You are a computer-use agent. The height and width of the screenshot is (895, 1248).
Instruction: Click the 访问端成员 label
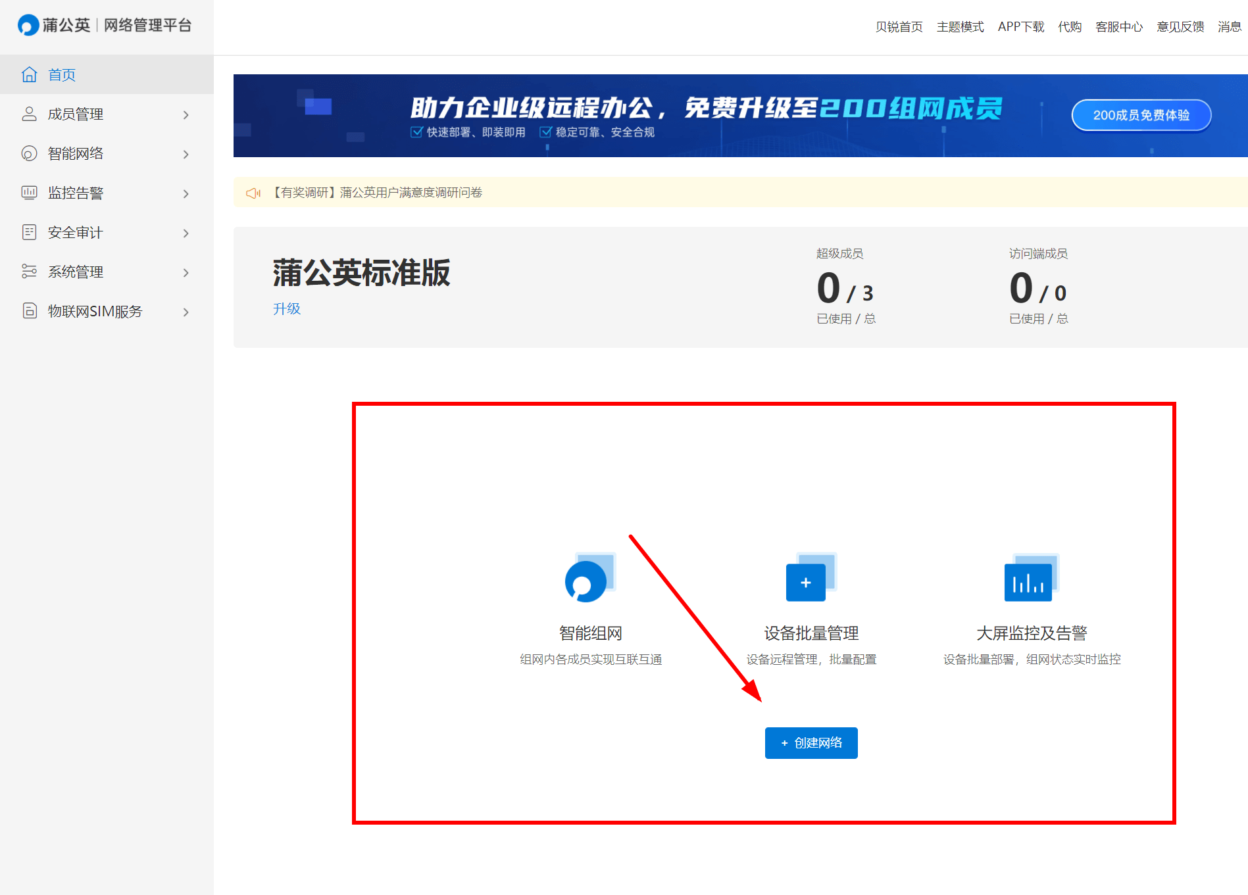(1038, 254)
